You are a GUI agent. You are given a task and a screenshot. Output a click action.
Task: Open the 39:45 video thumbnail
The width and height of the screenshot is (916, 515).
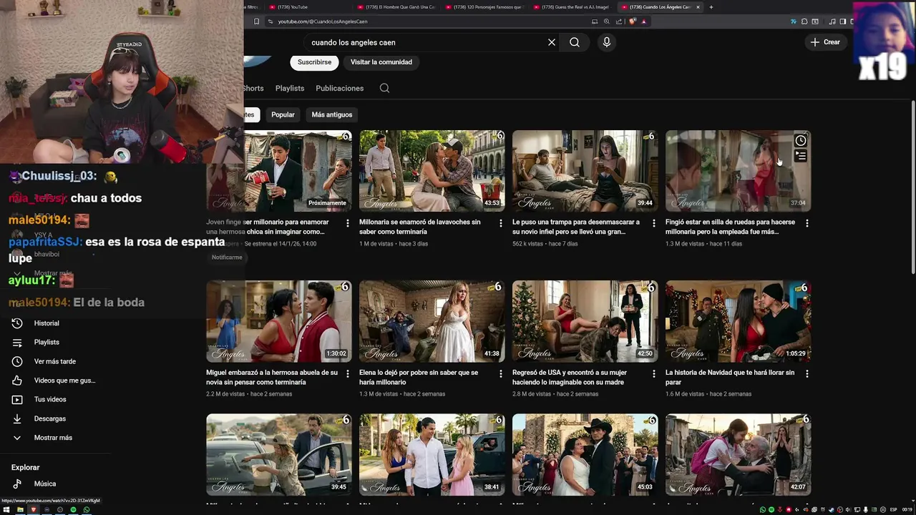coord(278,455)
